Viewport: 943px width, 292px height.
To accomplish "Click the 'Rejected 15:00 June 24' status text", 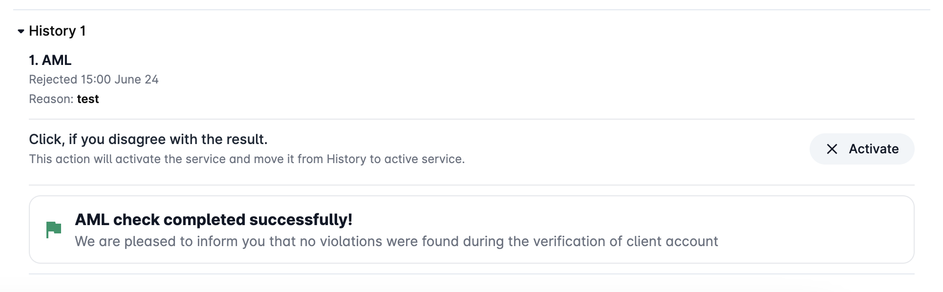I will [93, 80].
